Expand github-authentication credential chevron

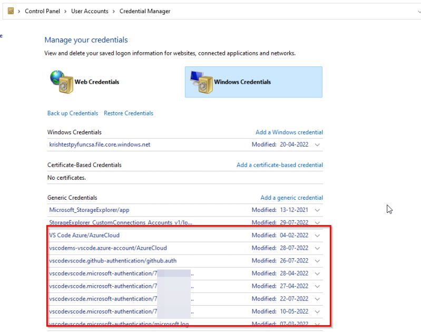(317, 261)
